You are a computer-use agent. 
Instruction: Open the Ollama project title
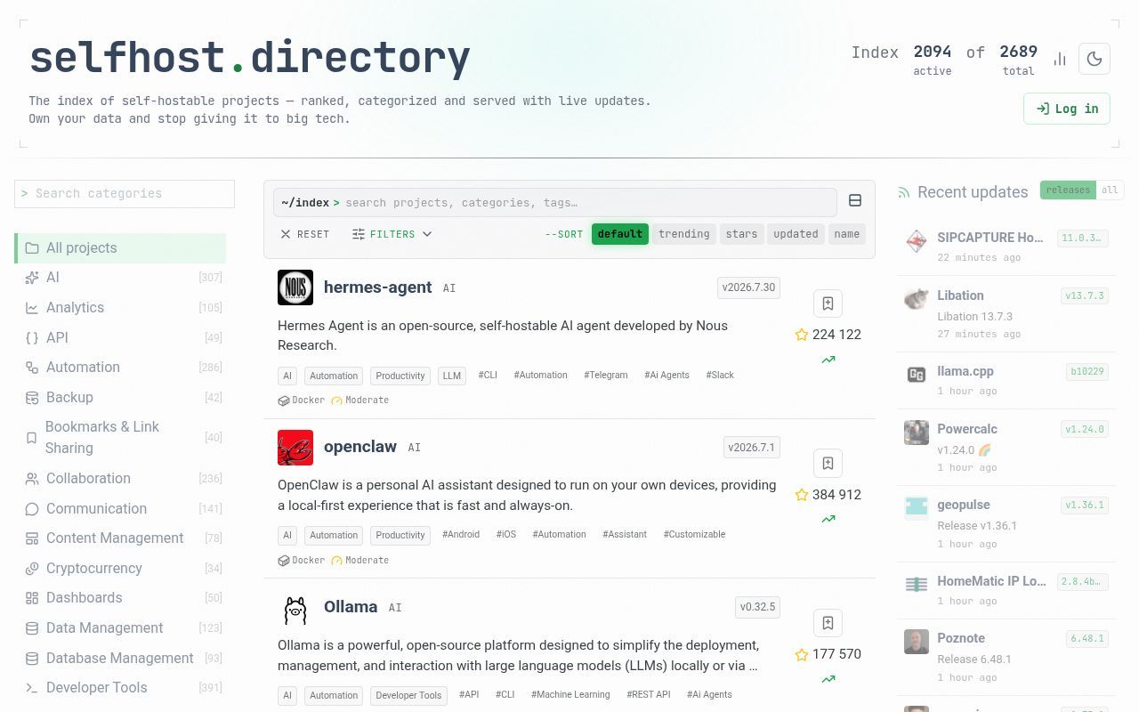click(x=351, y=607)
